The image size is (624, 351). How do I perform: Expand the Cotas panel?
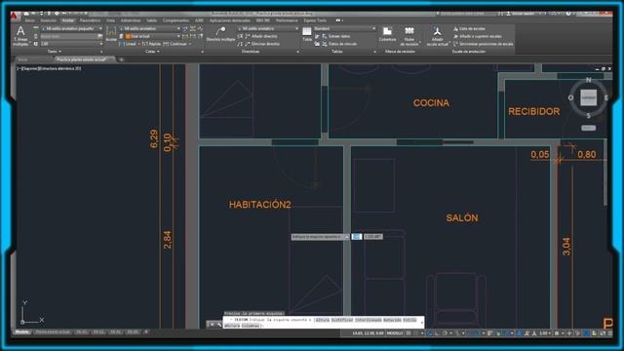(152, 52)
